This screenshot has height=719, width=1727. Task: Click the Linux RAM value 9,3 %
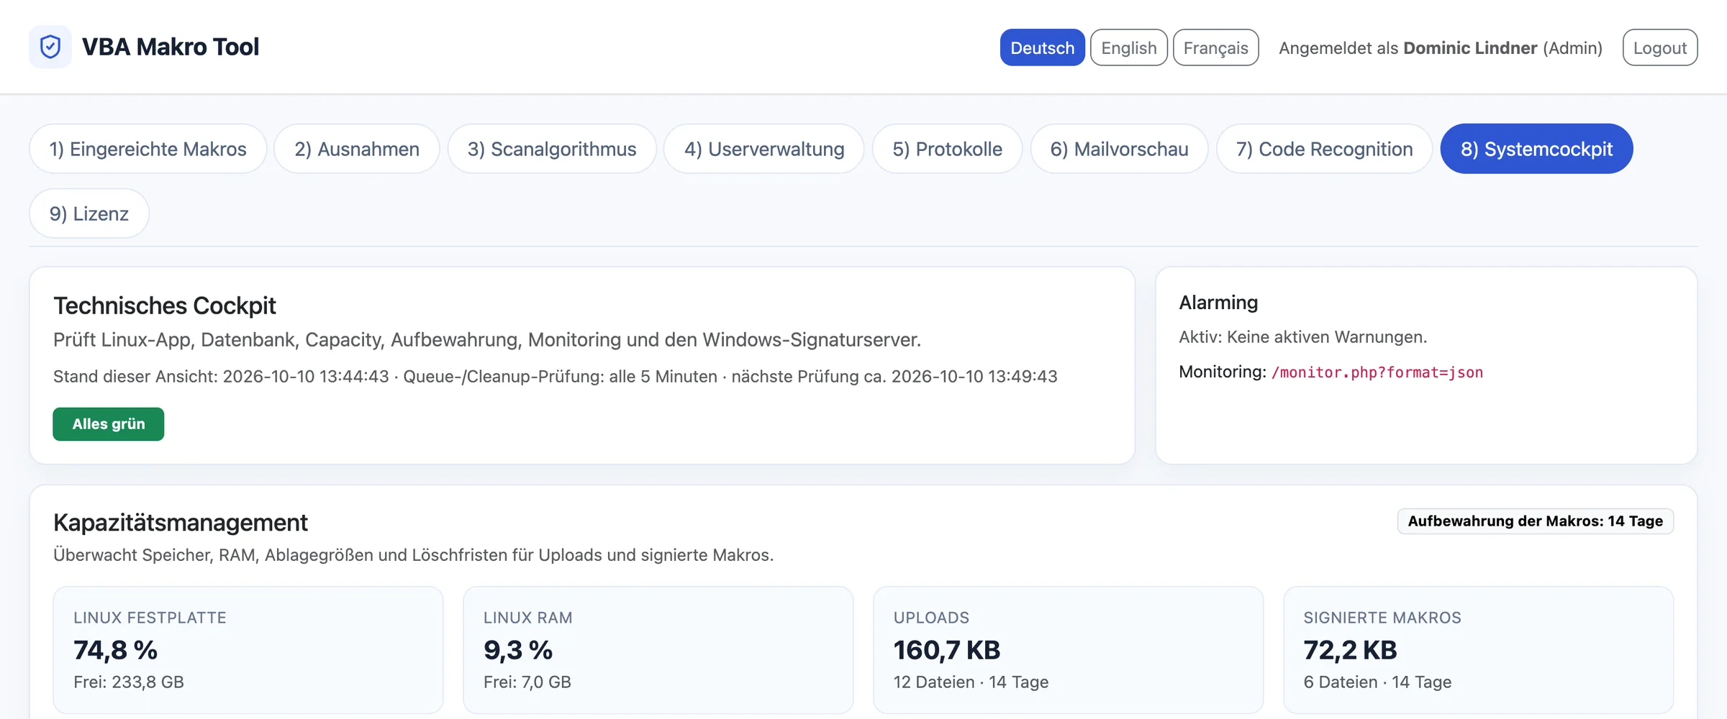point(518,650)
